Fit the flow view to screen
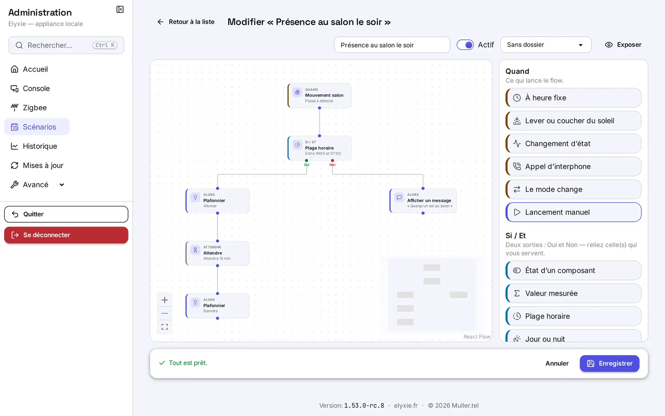Image resolution: width=665 pixels, height=416 pixels. point(165,327)
